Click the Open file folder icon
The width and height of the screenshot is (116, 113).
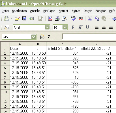(x=17, y=18)
